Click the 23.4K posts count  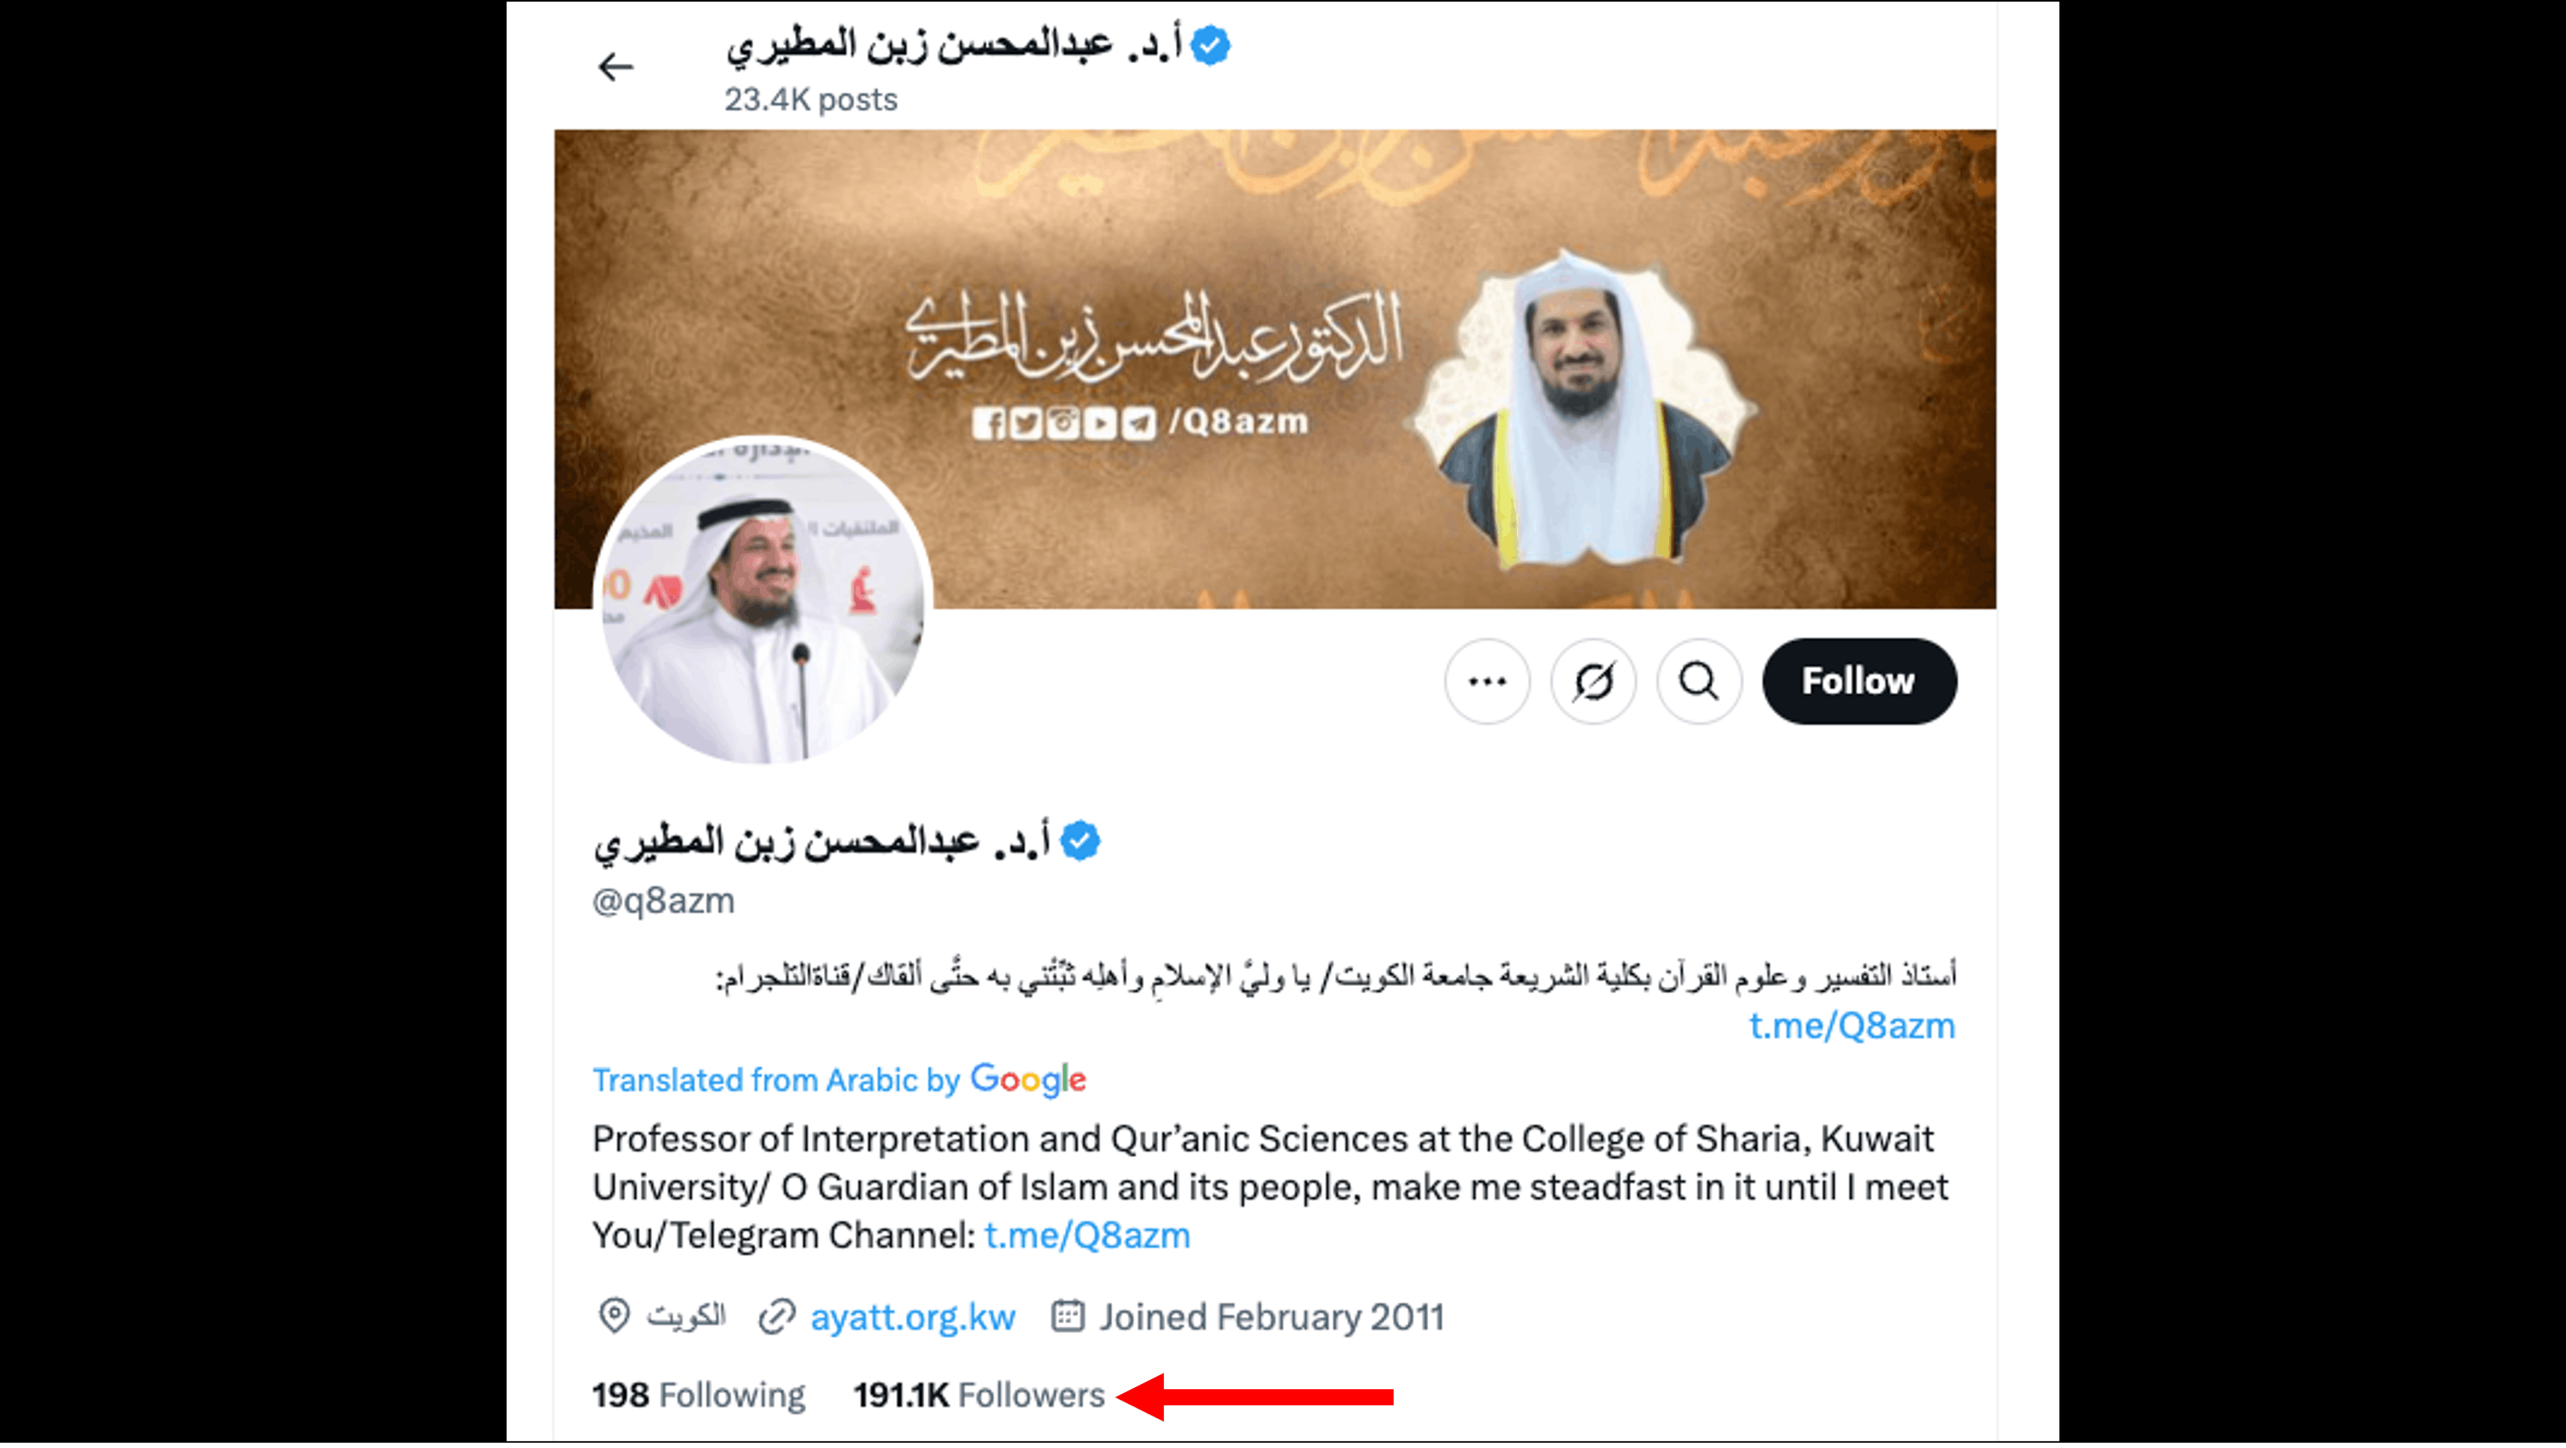(811, 100)
